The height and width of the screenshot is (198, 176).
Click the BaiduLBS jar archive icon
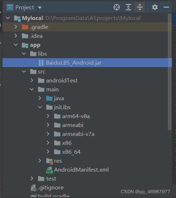point(41,63)
